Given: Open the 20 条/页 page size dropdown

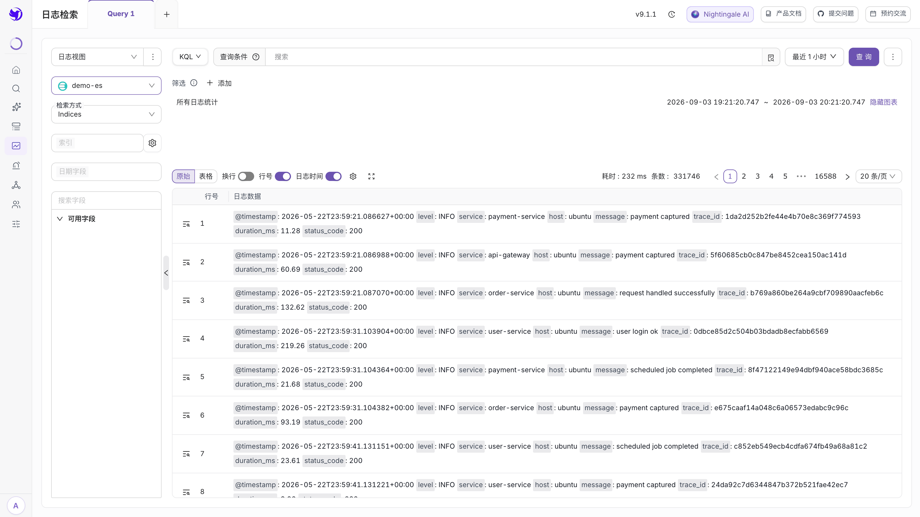Looking at the screenshot, I should (x=879, y=176).
